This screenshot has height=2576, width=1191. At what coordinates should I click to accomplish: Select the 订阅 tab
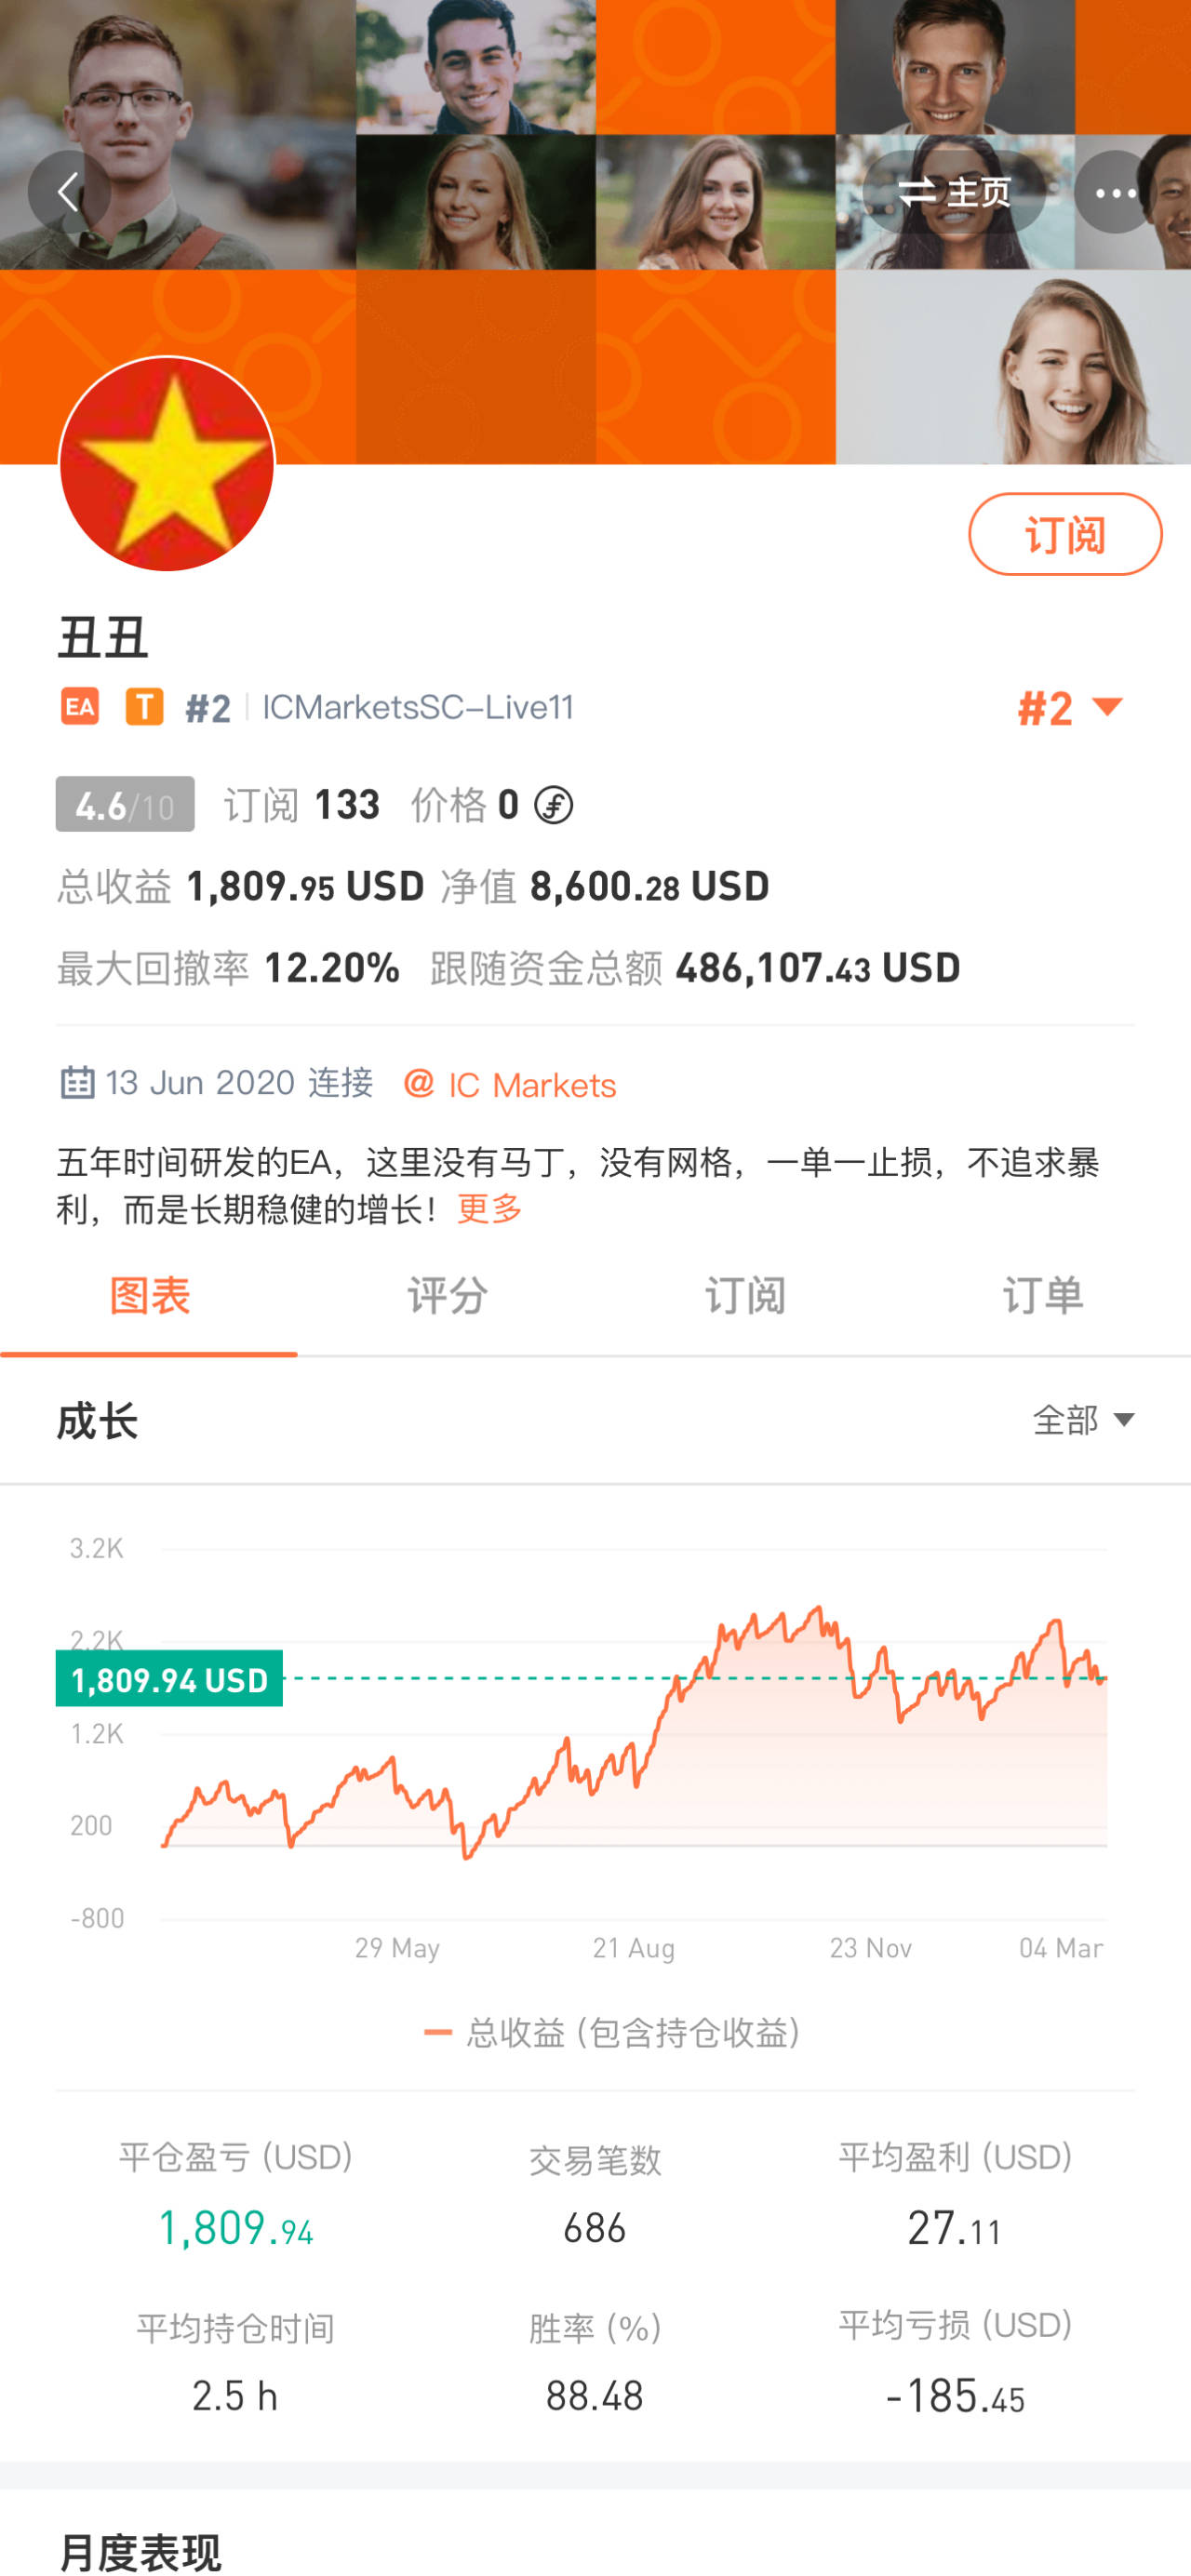(745, 1296)
